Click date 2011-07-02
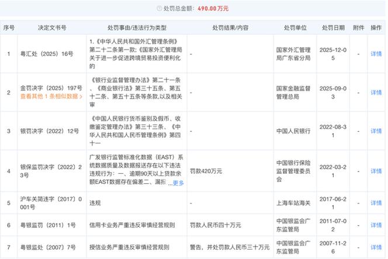 [x=333, y=225]
